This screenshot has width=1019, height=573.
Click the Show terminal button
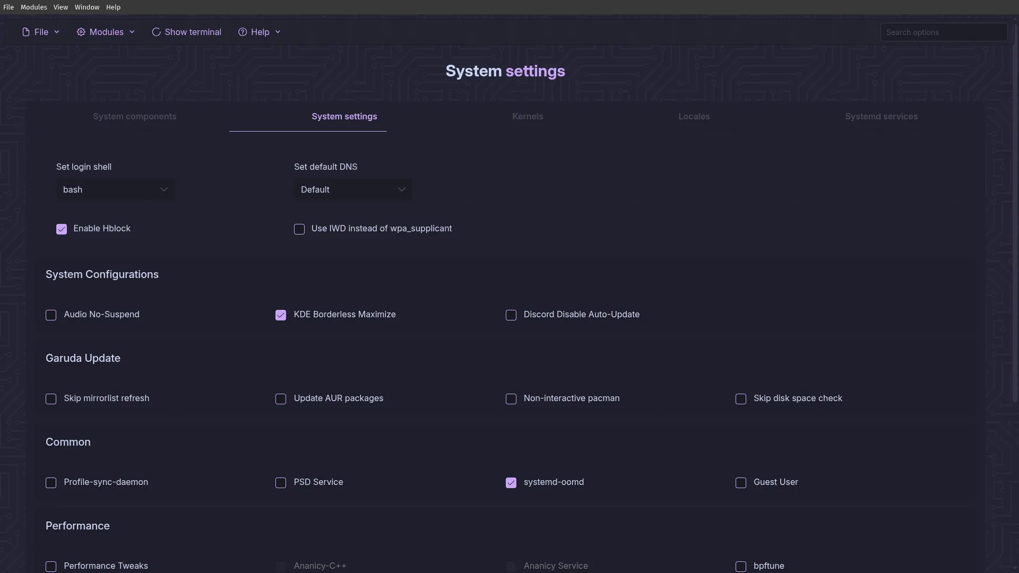(186, 32)
